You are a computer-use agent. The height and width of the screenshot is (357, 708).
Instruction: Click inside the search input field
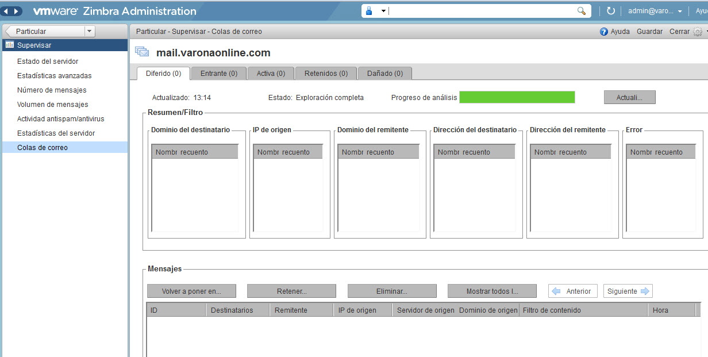[483, 10]
